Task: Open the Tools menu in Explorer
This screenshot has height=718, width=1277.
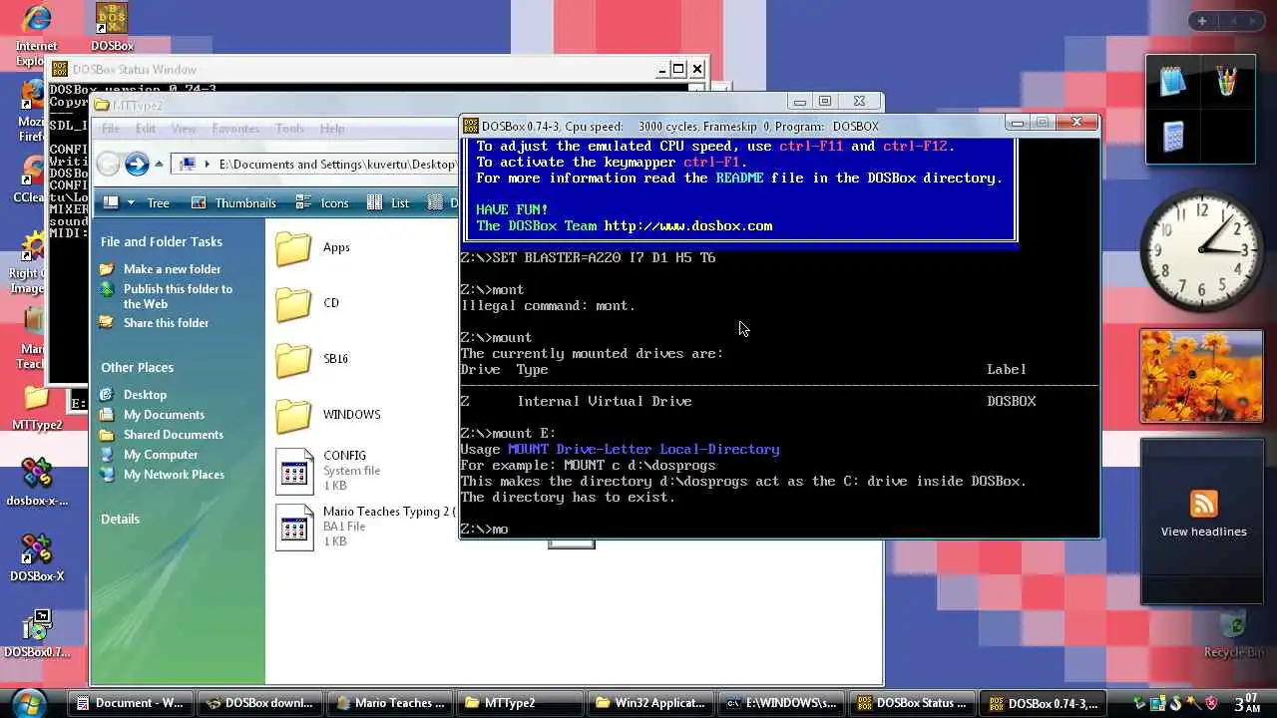Action: [x=289, y=129]
